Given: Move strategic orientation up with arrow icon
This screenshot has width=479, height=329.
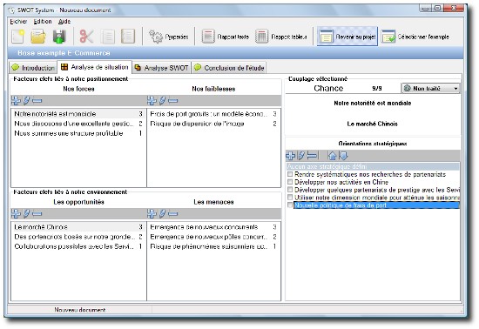Looking at the screenshot, I should (x=332, y=156).
